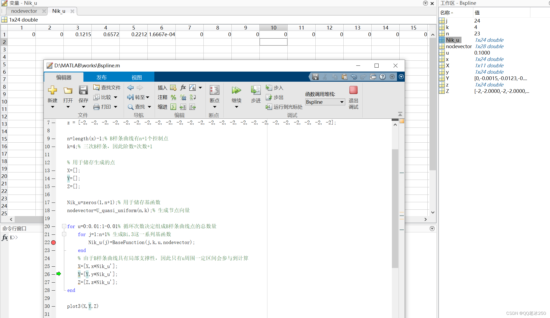Open the Print (打印) dropdown arrow

[x=115, y=107]
